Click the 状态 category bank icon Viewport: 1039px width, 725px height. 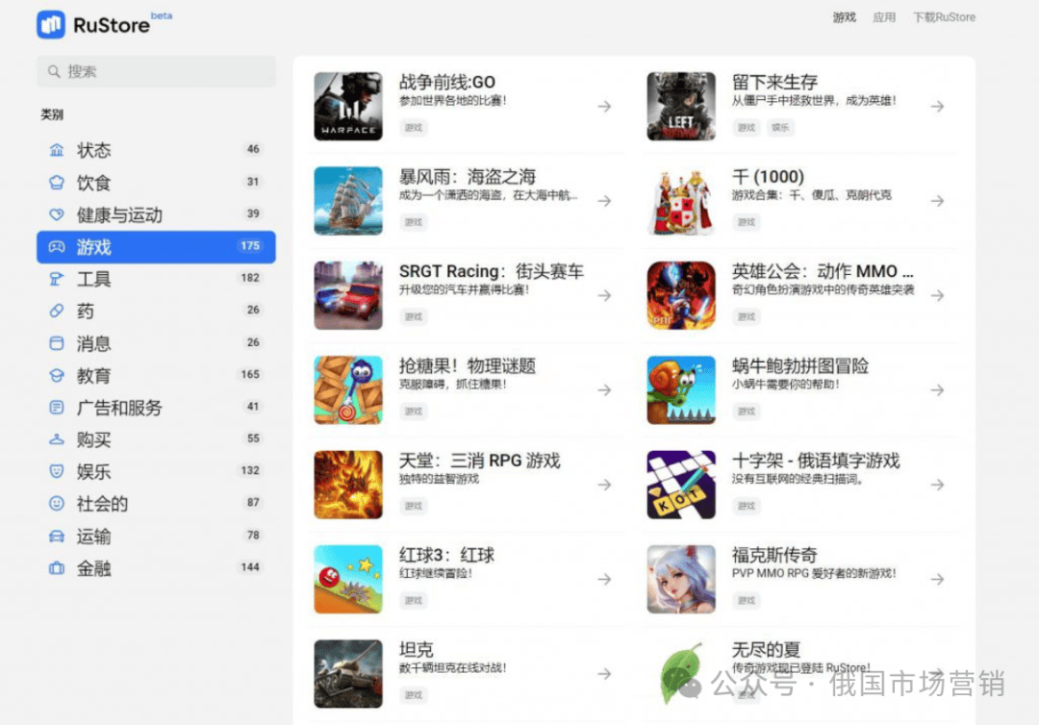[57, 150]
